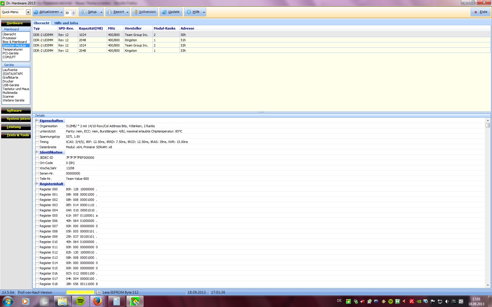This screenshot has height=307, width=492.
Task: Click the details scrollbar down arrow
Action: 488,285
